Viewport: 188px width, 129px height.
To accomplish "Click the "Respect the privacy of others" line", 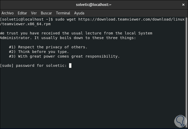I will point(48,47).
